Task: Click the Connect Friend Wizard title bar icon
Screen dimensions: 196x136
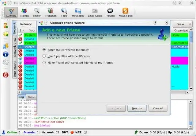Action: [41, 23]
